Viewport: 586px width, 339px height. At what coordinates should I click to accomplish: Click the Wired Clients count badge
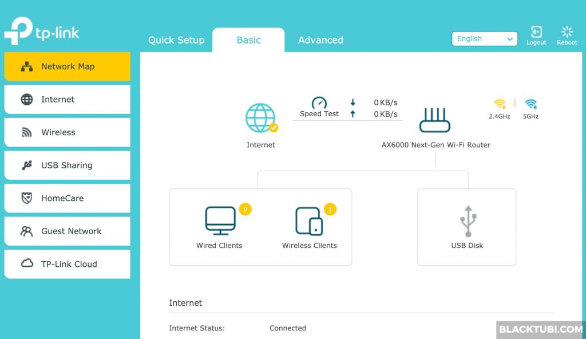coord(245,209)
